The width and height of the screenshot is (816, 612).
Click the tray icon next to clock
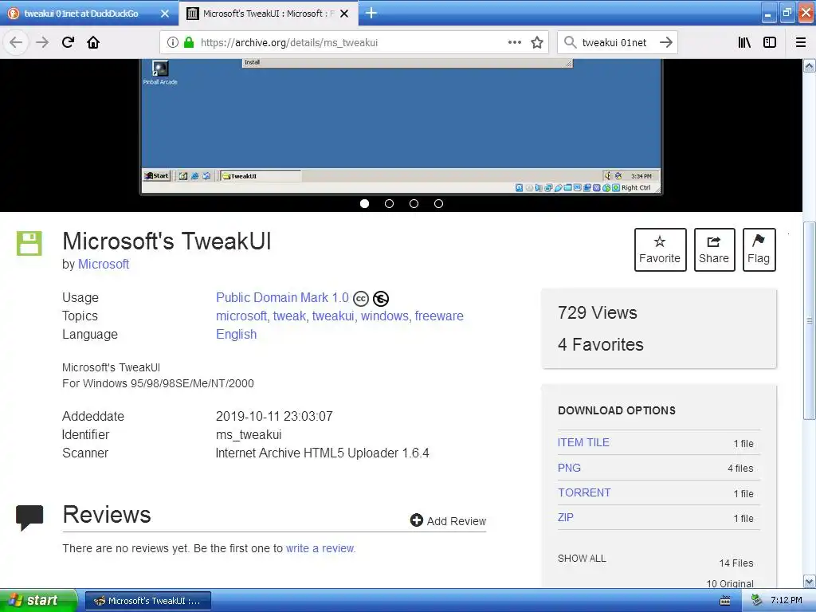tap(756, 601)
